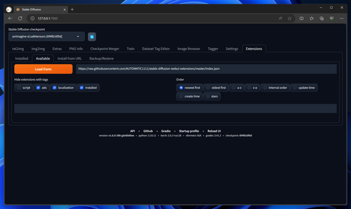Open the browser settings and more menu
The image size is (351, 209).
[342, 18]
